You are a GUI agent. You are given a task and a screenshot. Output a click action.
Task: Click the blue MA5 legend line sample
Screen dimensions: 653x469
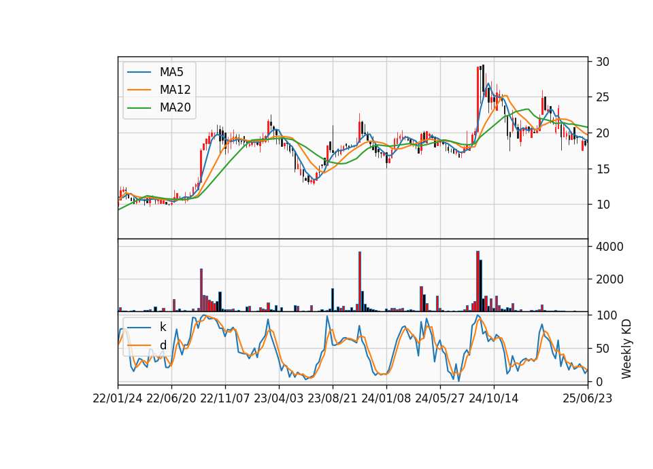click(139, 73)
